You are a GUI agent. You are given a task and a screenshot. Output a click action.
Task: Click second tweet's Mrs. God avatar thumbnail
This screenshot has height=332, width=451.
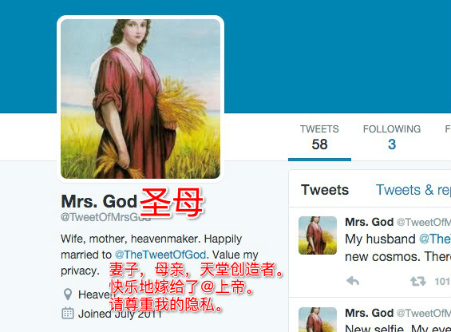[318, 319]
